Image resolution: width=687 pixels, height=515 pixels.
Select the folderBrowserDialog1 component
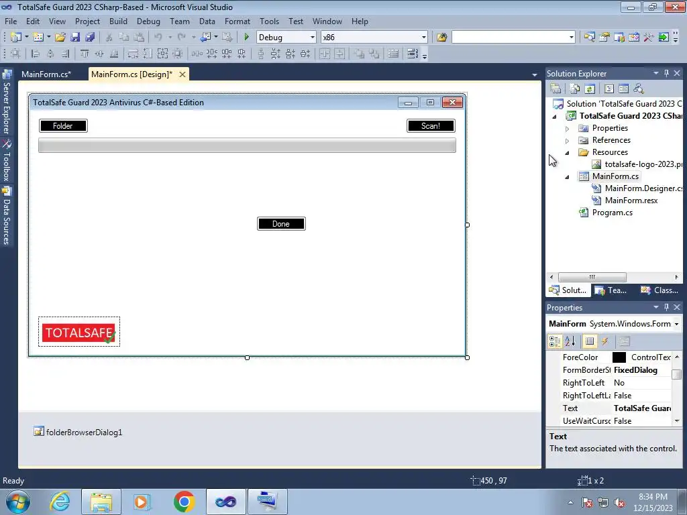[78, 433]
